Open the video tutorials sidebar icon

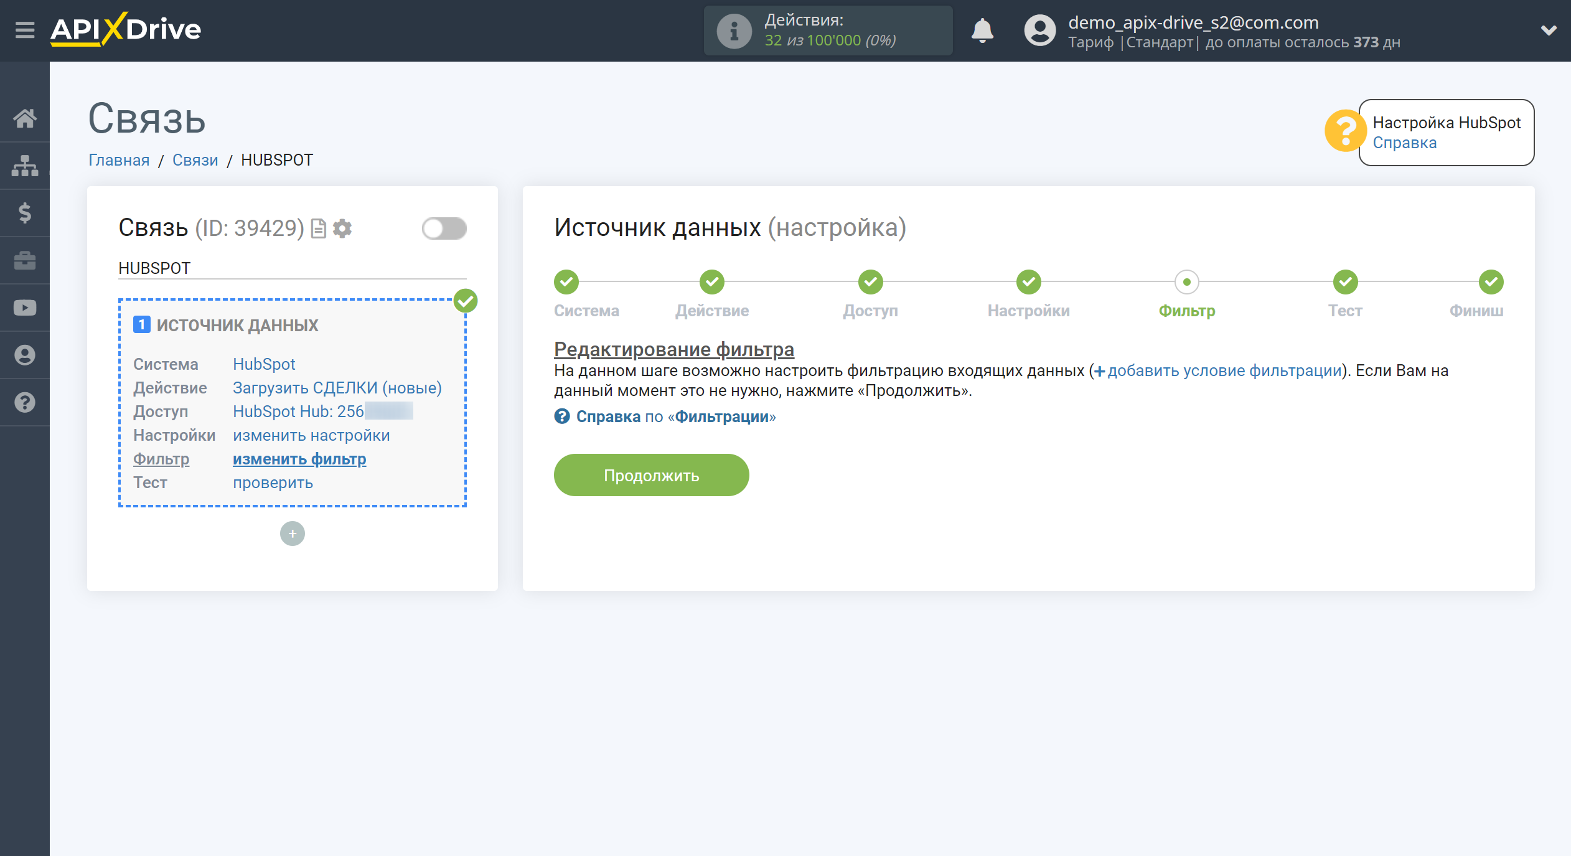click(25, 308)
